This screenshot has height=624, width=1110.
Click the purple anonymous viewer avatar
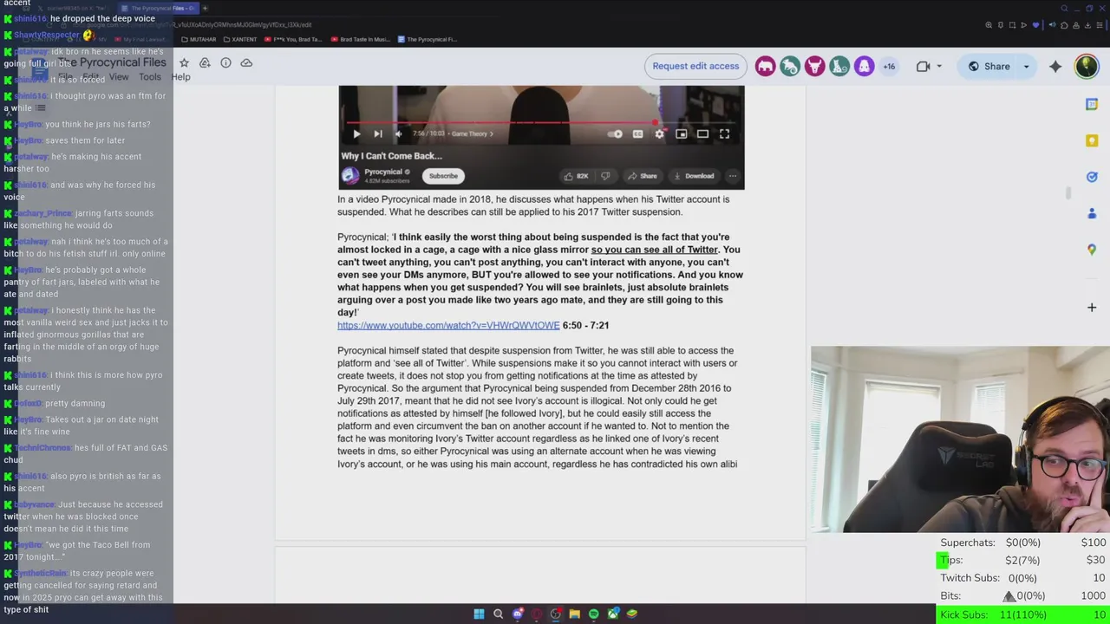(x=864, y=67)
